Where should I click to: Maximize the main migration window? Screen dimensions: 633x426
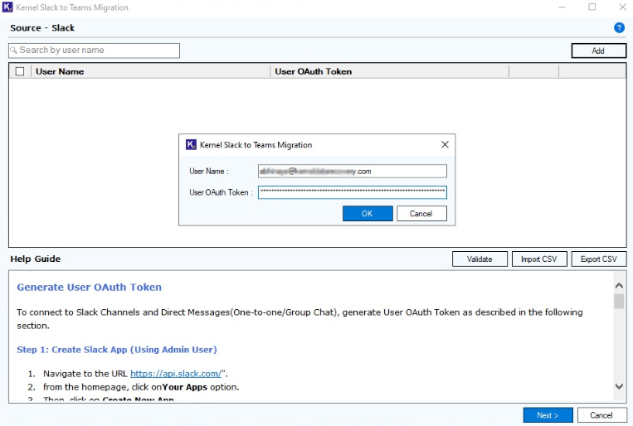(x=592, y=7)
